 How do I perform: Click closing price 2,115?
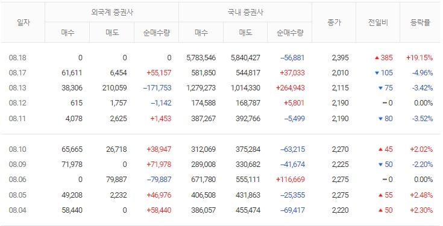coord(340,88)
